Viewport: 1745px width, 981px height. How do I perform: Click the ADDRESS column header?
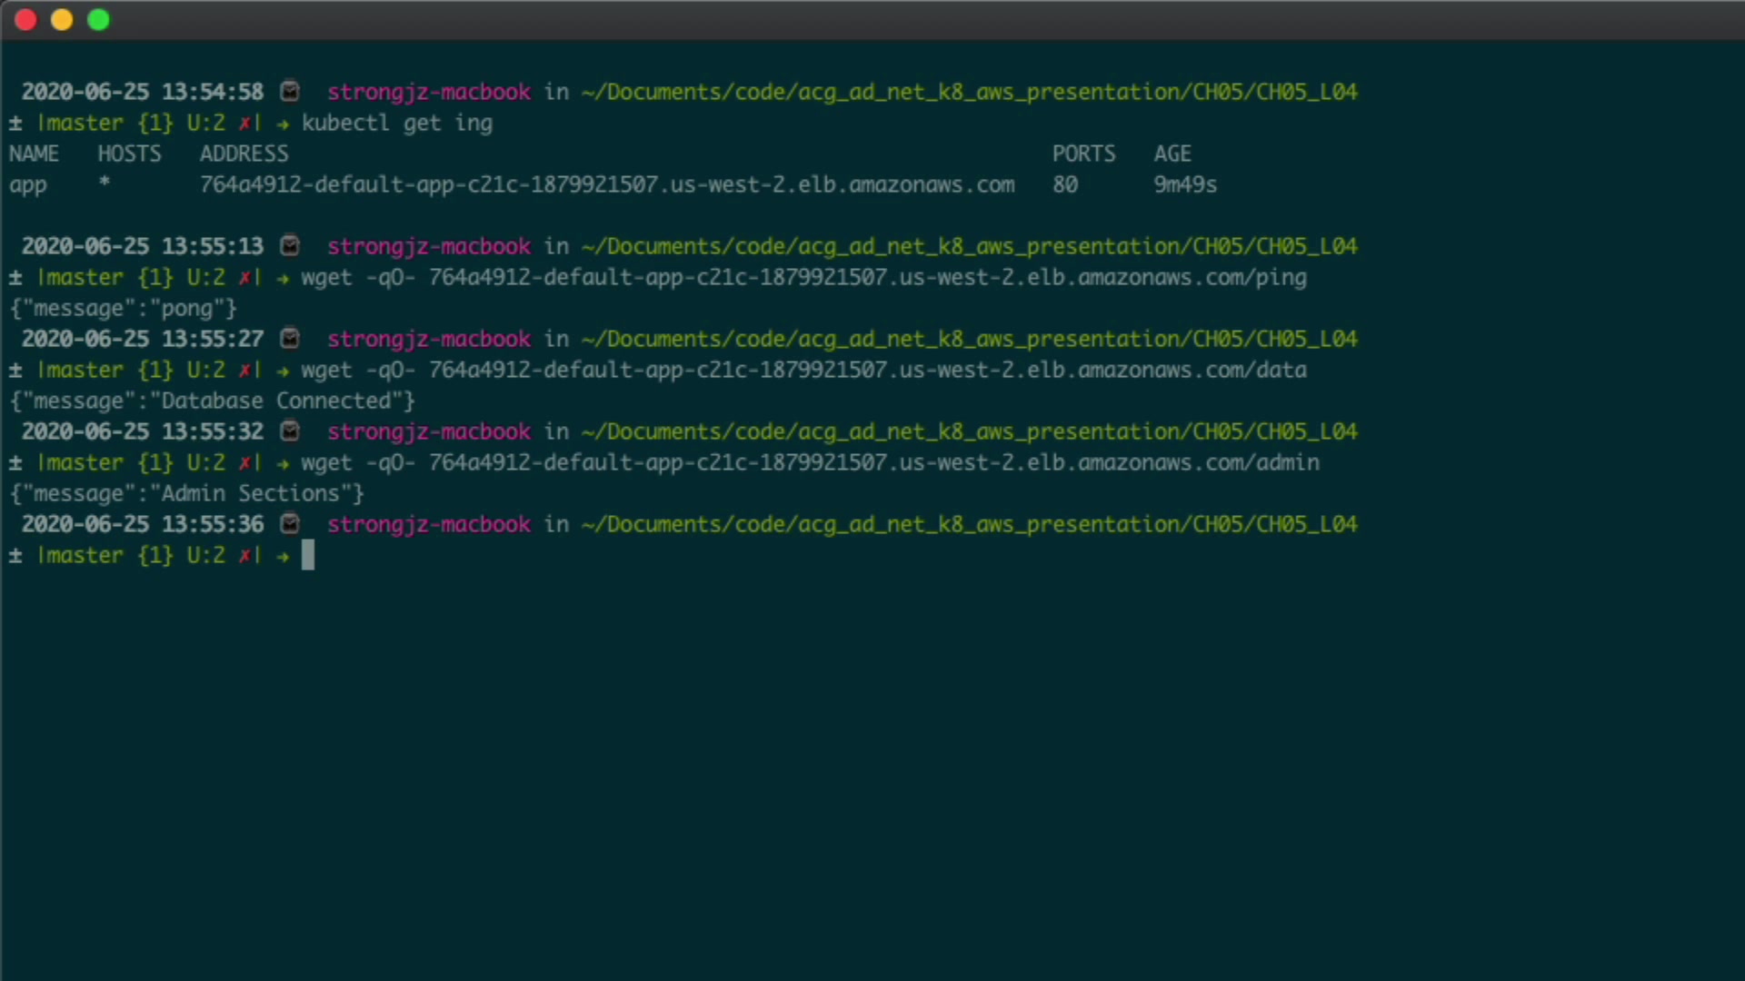[x=244, y=154]
